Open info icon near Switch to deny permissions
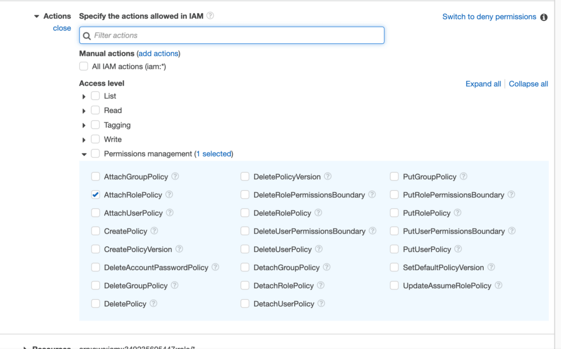This screenshot has width=561, height=349. coord(544,17)
